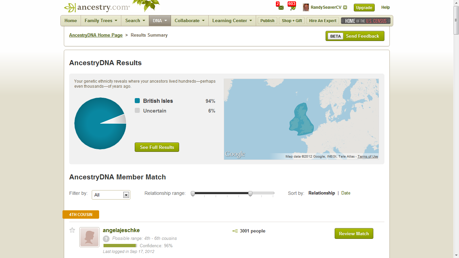459x258 pixels.
Task: Click the Shop + Gift button
Action: tap(292, 20)
